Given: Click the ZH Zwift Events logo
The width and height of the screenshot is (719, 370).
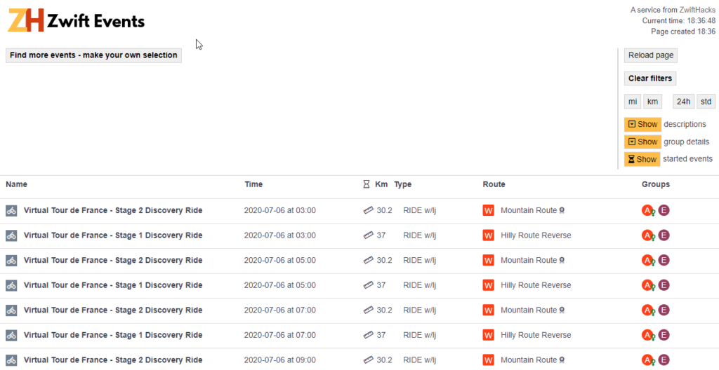Looking at the screenshot, I should [76, 20].
